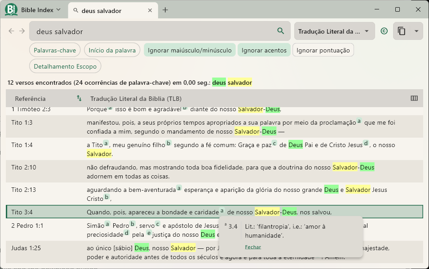Open Detalhamento Escopo panel
The image size is (429, 269).
[65, 66]
